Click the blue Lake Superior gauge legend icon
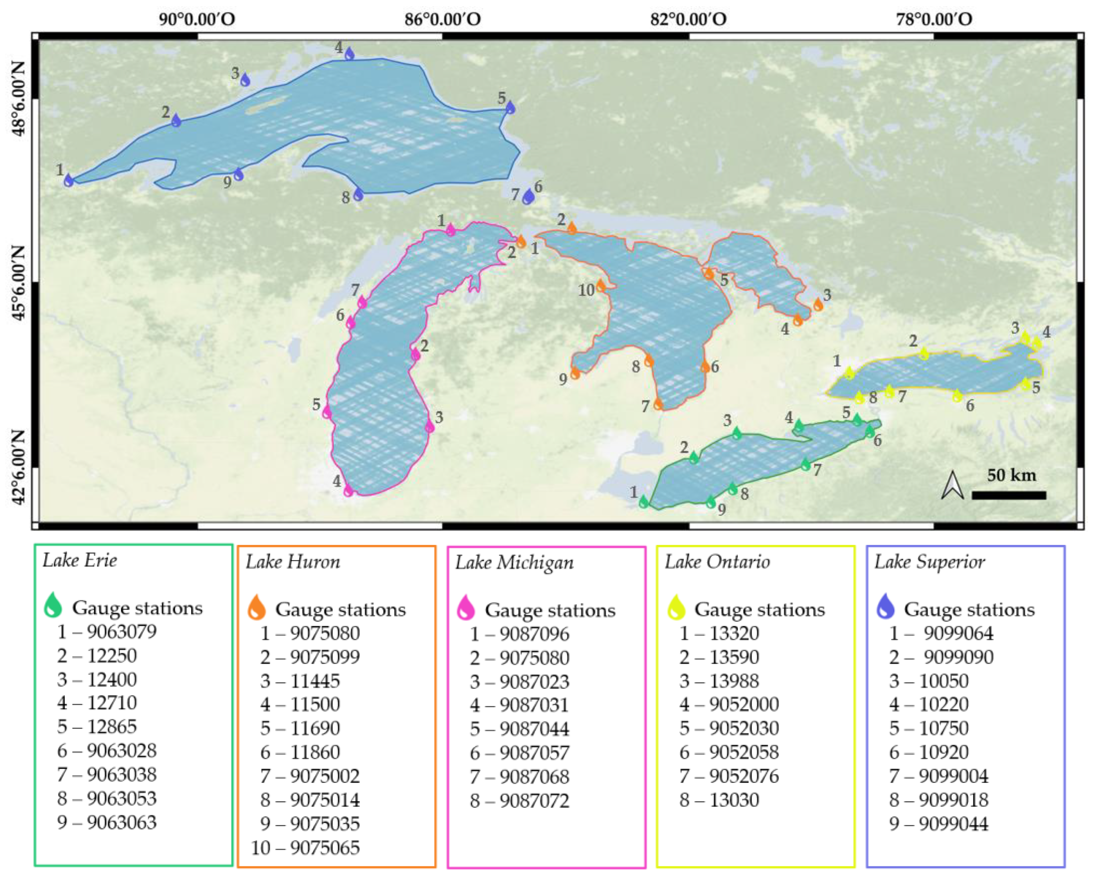 (x=885, y=607)
